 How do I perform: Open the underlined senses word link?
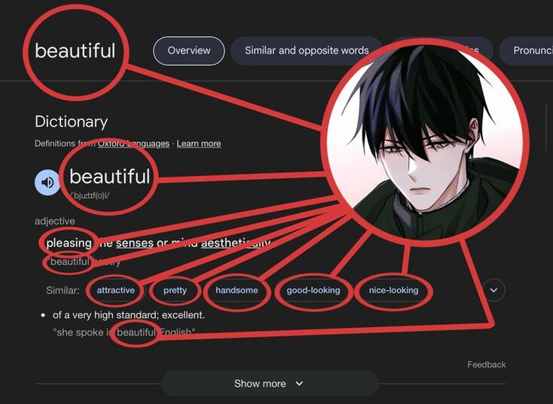pos(135,243)
